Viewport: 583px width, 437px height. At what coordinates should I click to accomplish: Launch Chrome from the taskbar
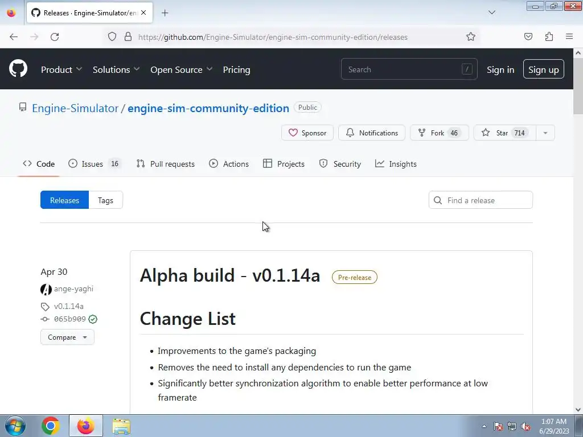51,426
